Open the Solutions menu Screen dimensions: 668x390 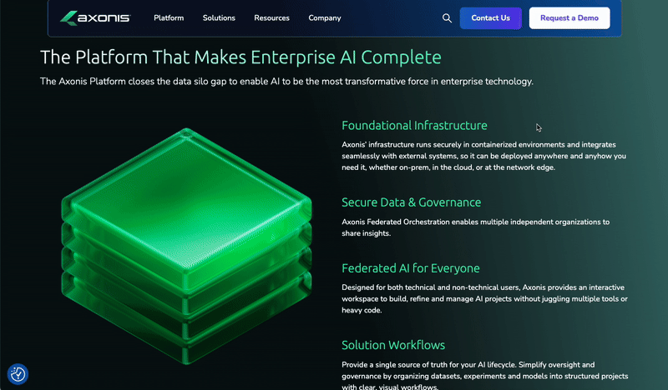[x=219, y=17]
